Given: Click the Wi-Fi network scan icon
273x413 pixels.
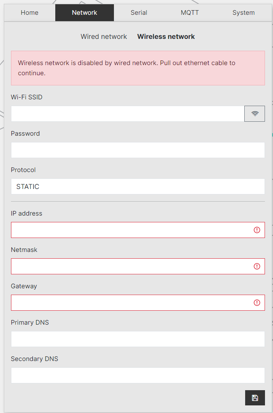Looking at the screenshot, I should coord(254,113).
